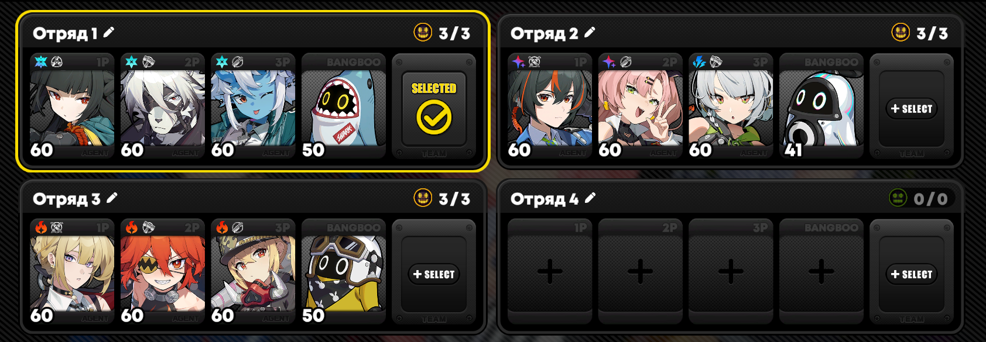Rename Отряд 2 using pencil icon
Screen dimensions: 986x342
point(590,33)
